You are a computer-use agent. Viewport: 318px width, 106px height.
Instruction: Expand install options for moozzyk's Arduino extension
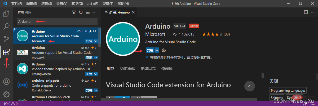pyautogui.click(x=96, y=58)
